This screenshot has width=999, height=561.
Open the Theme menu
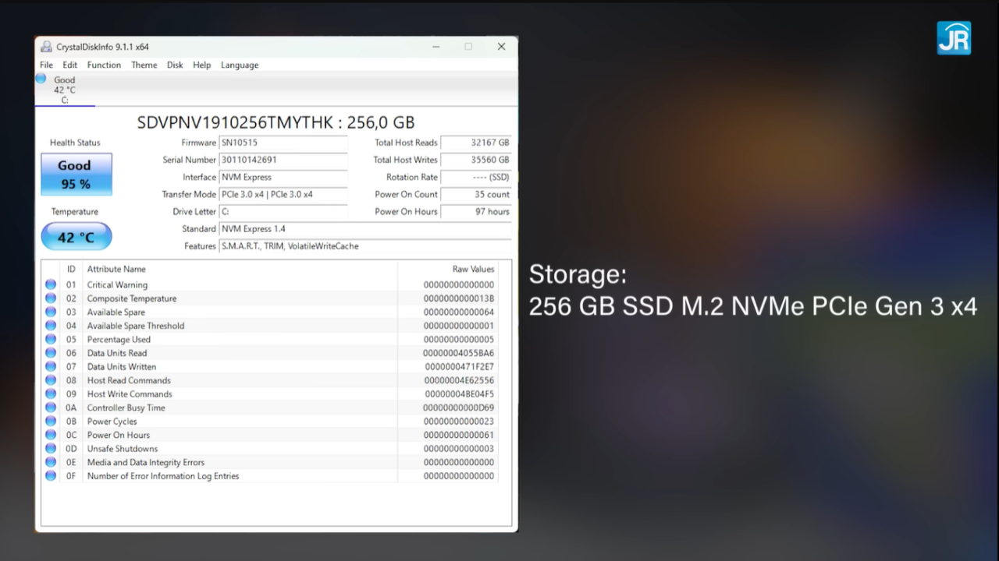(x=144, y=65)
